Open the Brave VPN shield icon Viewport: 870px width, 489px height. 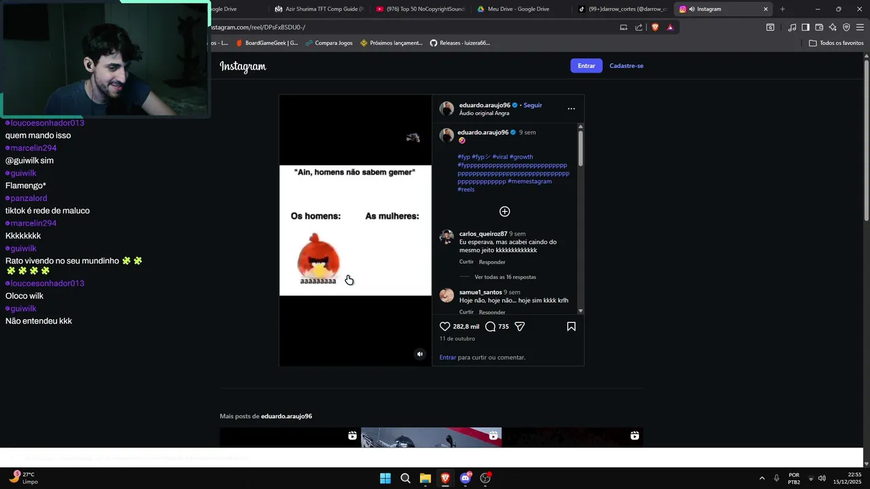tap(846, 27)
